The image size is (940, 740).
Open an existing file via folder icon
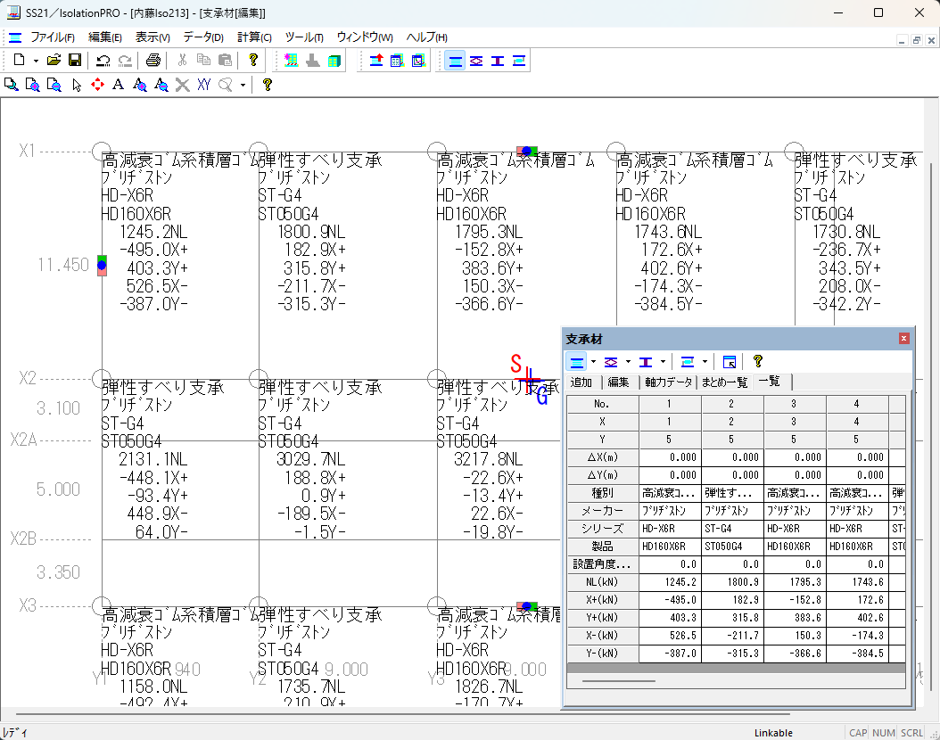(x=54, y=60)
